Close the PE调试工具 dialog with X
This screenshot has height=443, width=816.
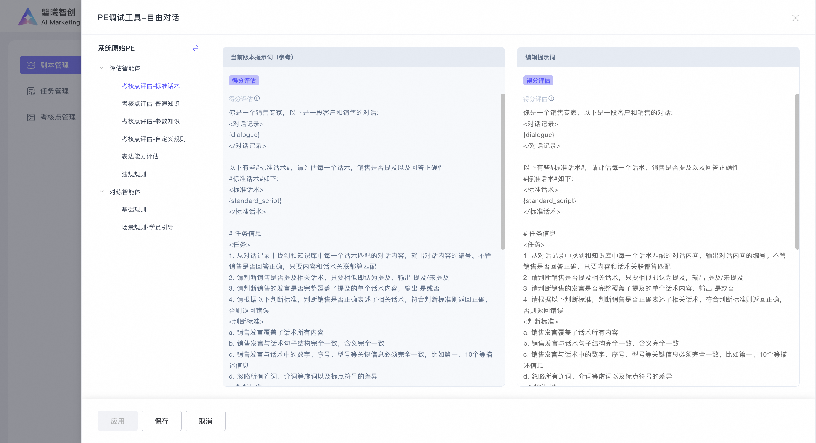point(795,18)
